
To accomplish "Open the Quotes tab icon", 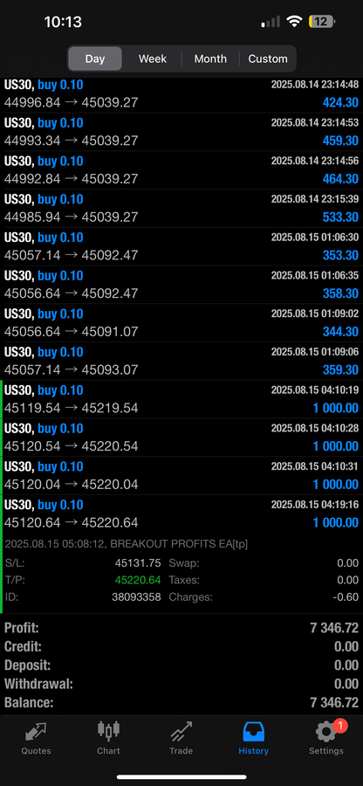I will coord(36,732).
